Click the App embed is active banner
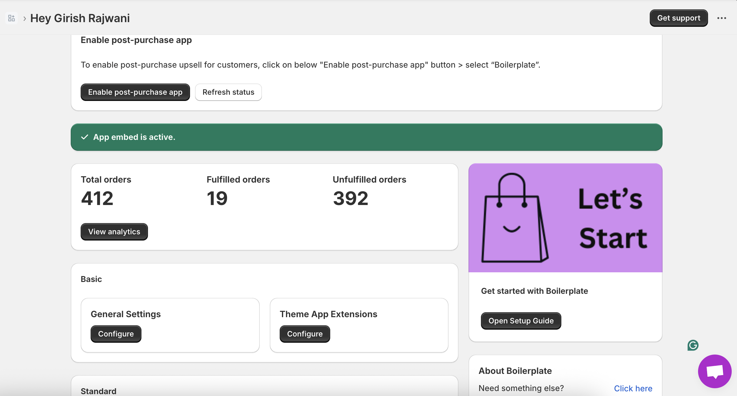 click(366, 137)
